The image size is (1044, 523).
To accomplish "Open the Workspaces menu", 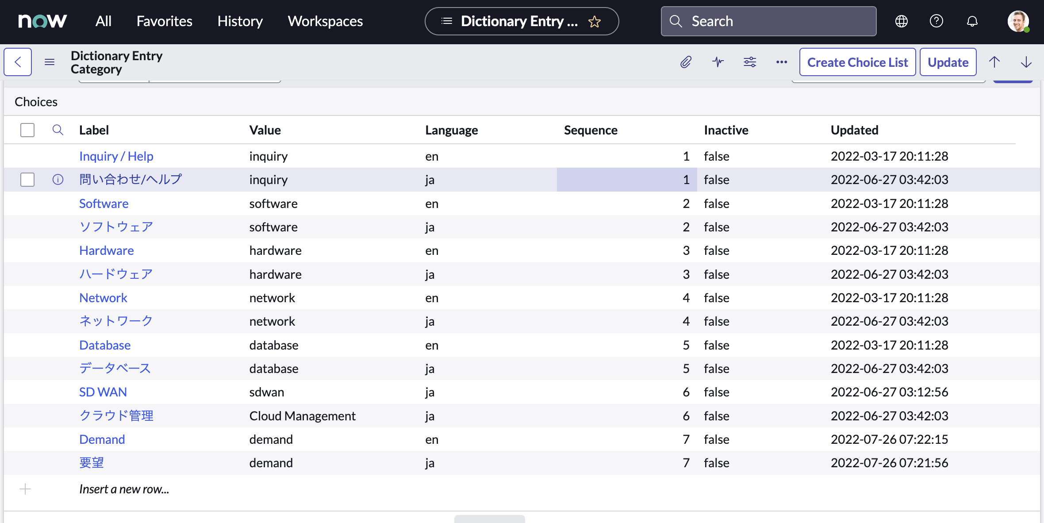I will point(325,21).
